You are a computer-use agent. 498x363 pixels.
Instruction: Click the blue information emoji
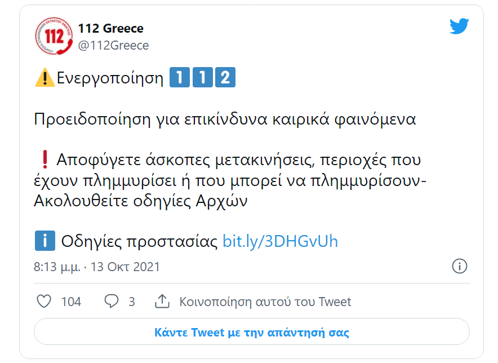(45, 241)
